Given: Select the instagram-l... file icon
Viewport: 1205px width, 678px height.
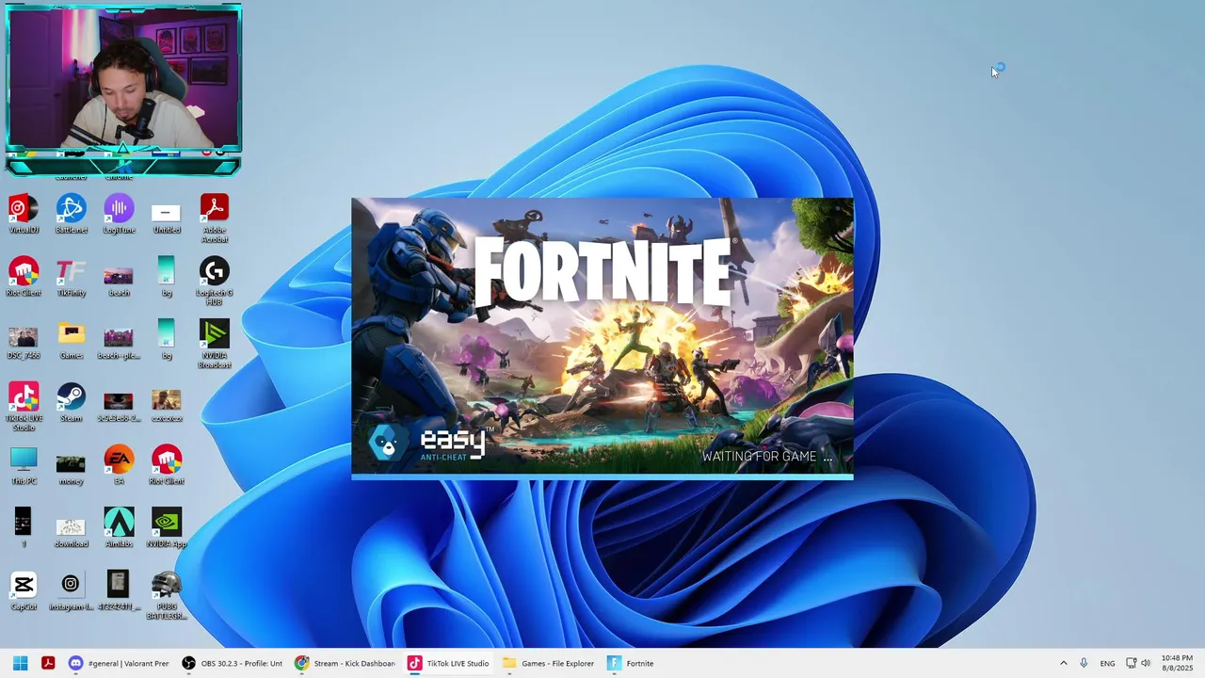Looking at the screenshot, I should click(x=71, y=590).
